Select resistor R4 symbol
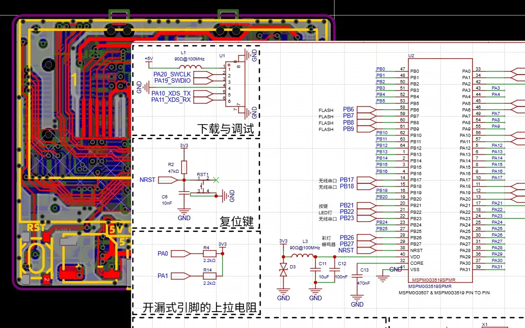The image size is (525, 328). coord(210,254)
